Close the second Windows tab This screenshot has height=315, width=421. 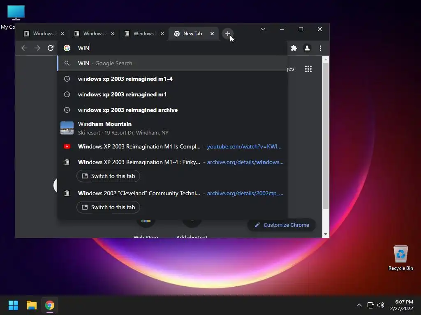[113, 34]
